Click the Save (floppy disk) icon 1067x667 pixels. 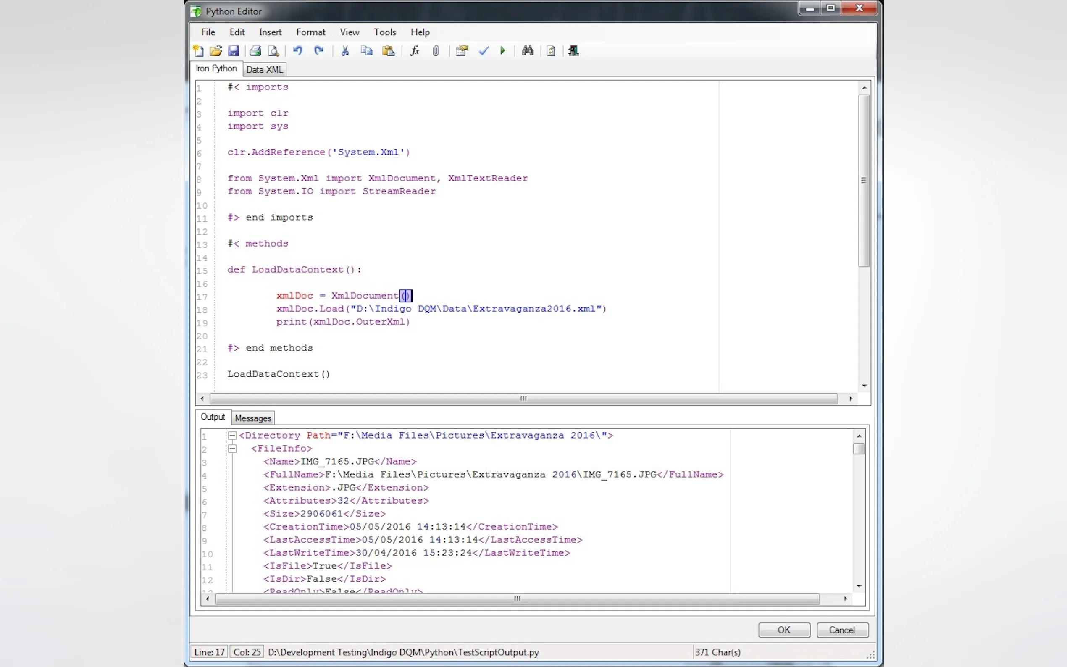233,51
